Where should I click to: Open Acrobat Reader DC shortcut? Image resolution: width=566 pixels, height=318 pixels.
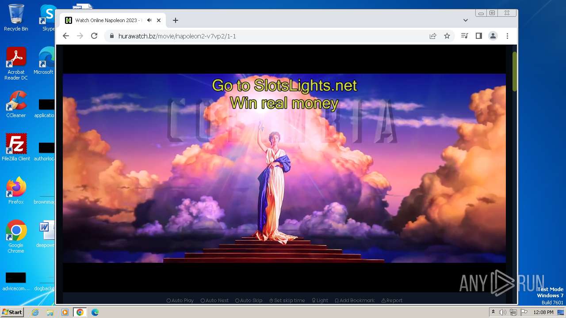[x=16, y=64]
